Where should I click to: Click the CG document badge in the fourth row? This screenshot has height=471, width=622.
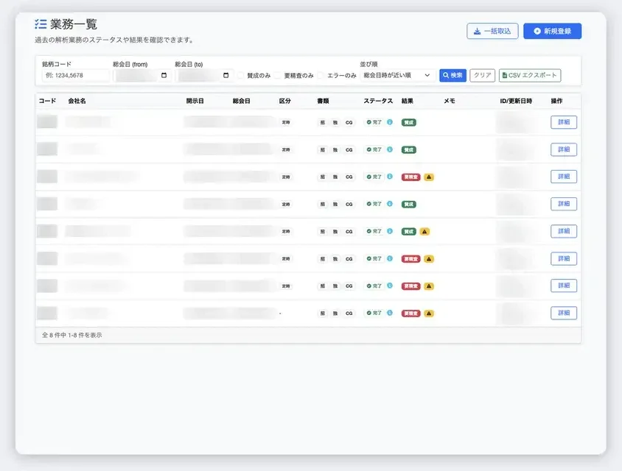(349, 205)
